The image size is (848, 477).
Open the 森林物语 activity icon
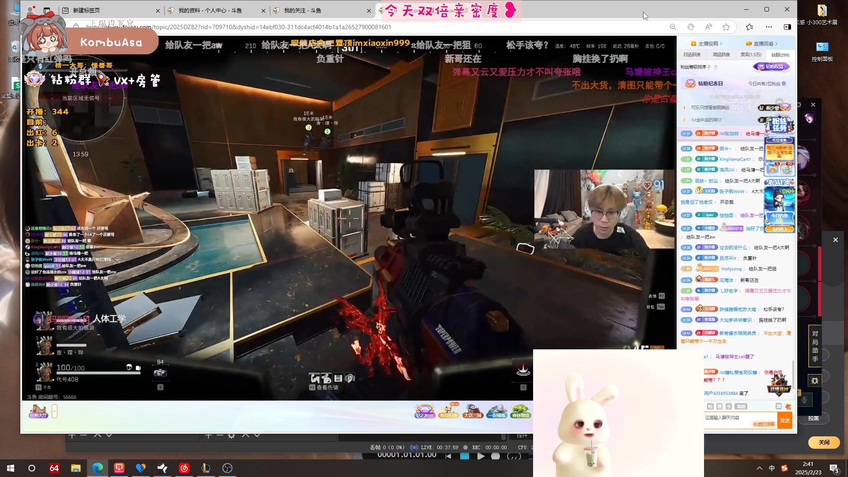[x=520, y=411]
